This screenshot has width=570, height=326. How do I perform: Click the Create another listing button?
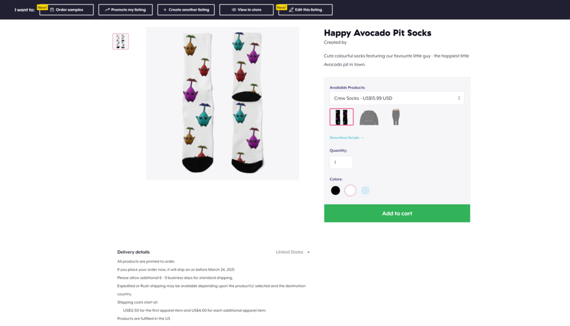click(x=186, y=10)
